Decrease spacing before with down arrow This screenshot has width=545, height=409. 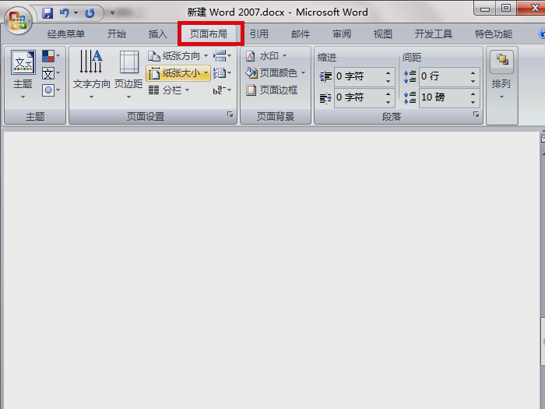click(x=473, y=81)
